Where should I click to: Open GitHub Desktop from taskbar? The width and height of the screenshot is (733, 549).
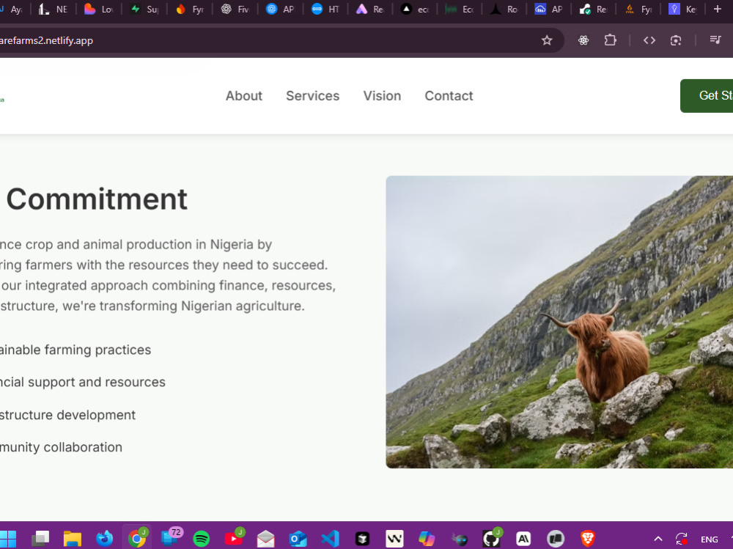491,539
